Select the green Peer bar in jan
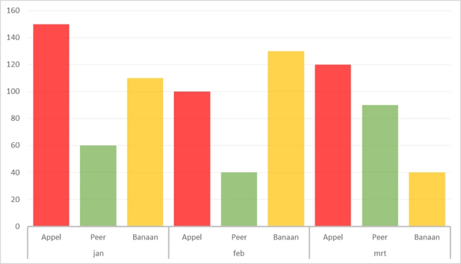Viewport: 461px width, 264px height. (x=98, y=186)
